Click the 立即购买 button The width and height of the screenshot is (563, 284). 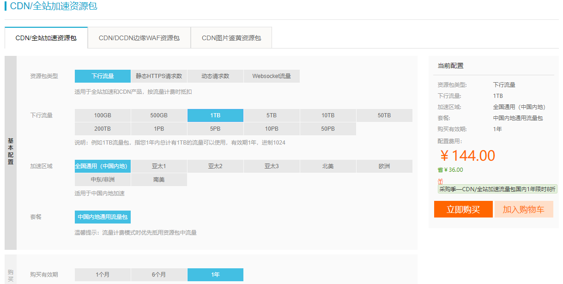click(x=463, y=209)
